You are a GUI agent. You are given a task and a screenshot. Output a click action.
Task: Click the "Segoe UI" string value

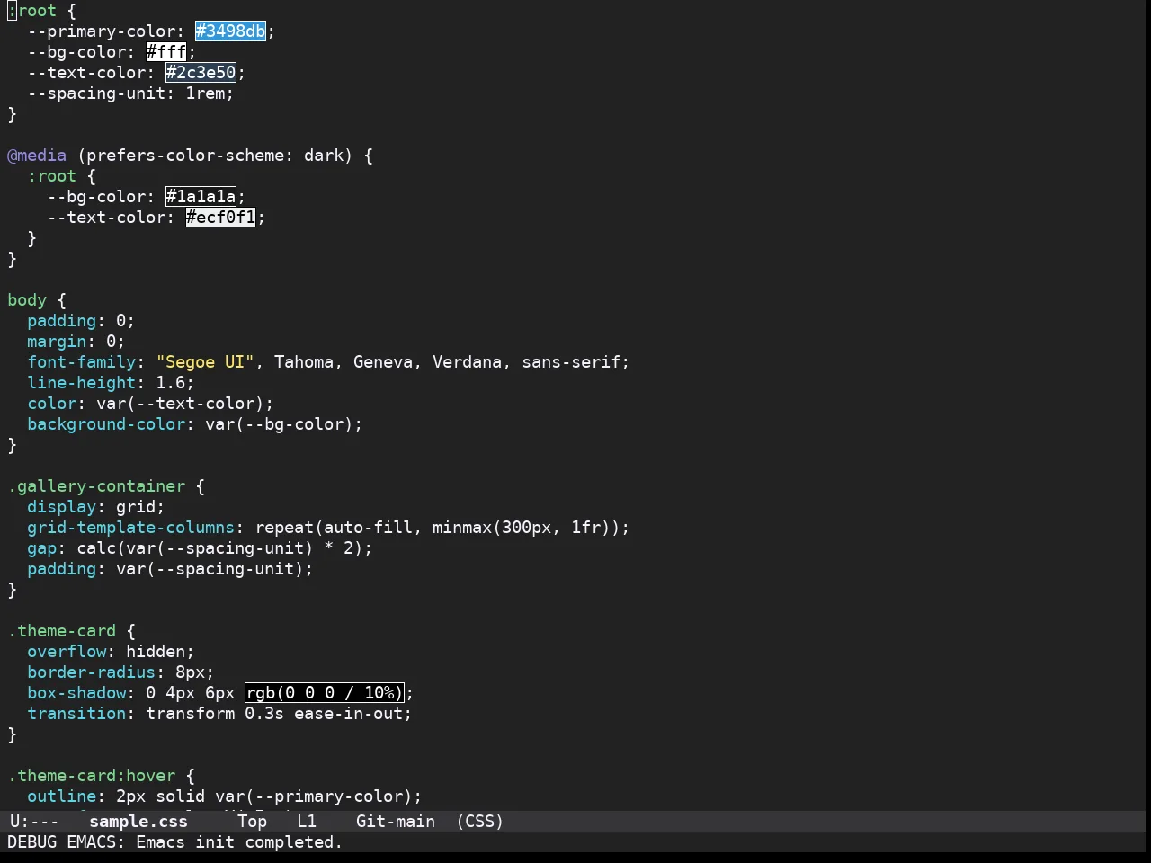tap(205, 362)
